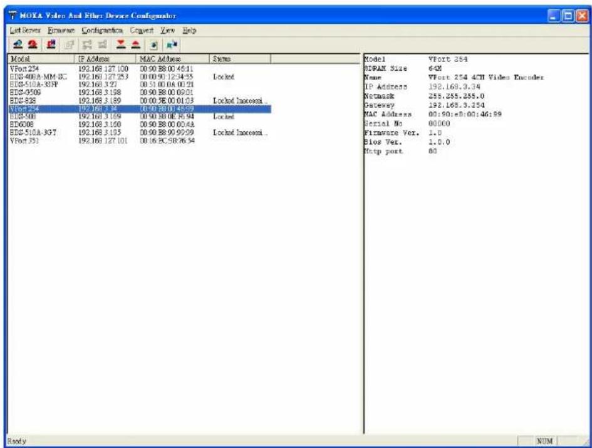This screenshot has height=448, width=592.
Task: Click the Netmask value 255.255.255.0
Action: click(x=456, y=96)
